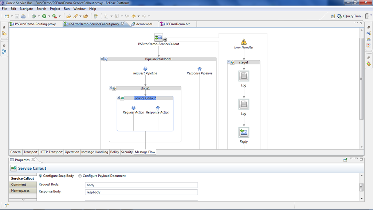
Task: Click the Request Body input field
Action: click(x=141, y=185)
